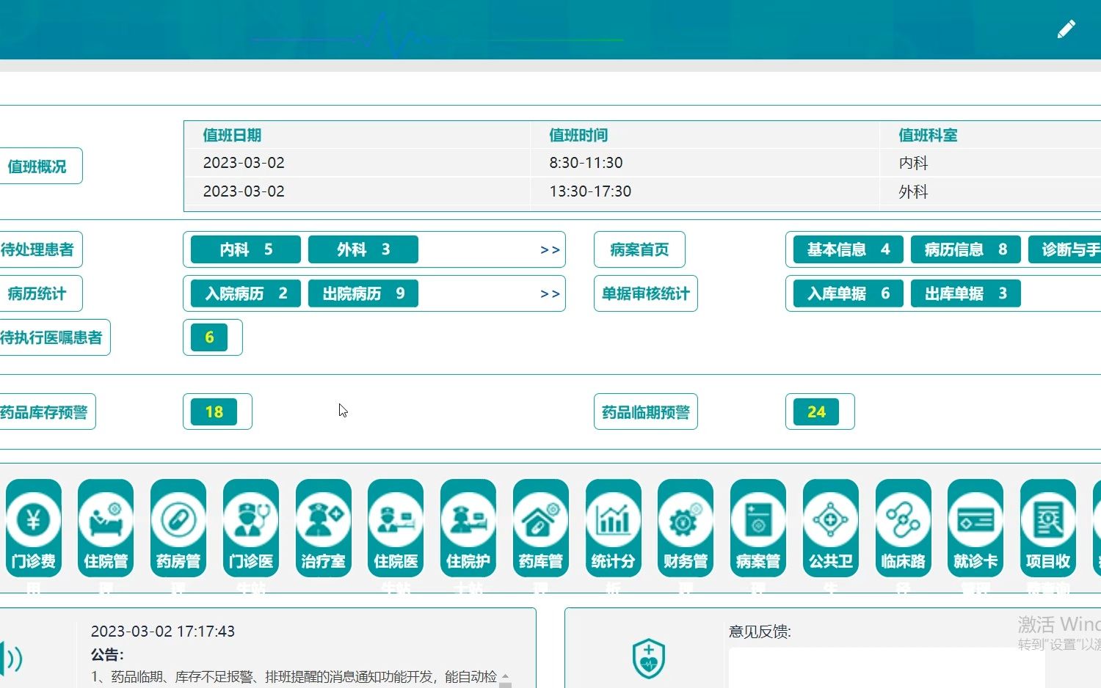This screenshot has width=1101, height=688.
Task: Click the 病案首页 button
Action: point(639,249)
